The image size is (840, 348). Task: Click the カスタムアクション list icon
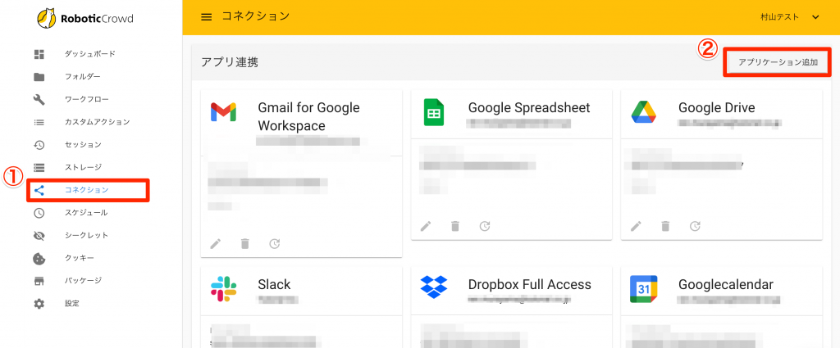click(39, 122)
